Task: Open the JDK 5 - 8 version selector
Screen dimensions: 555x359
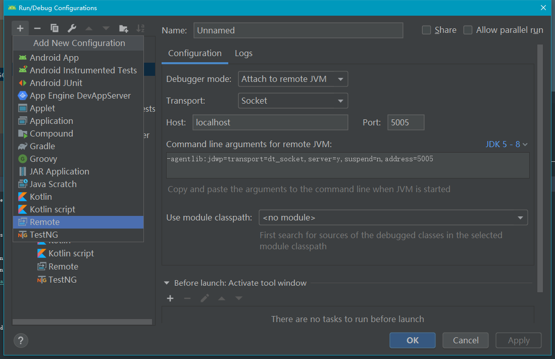Action: click(x=507, y=145)
